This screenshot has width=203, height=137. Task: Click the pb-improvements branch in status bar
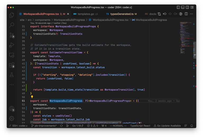click(x=44, y=126)
